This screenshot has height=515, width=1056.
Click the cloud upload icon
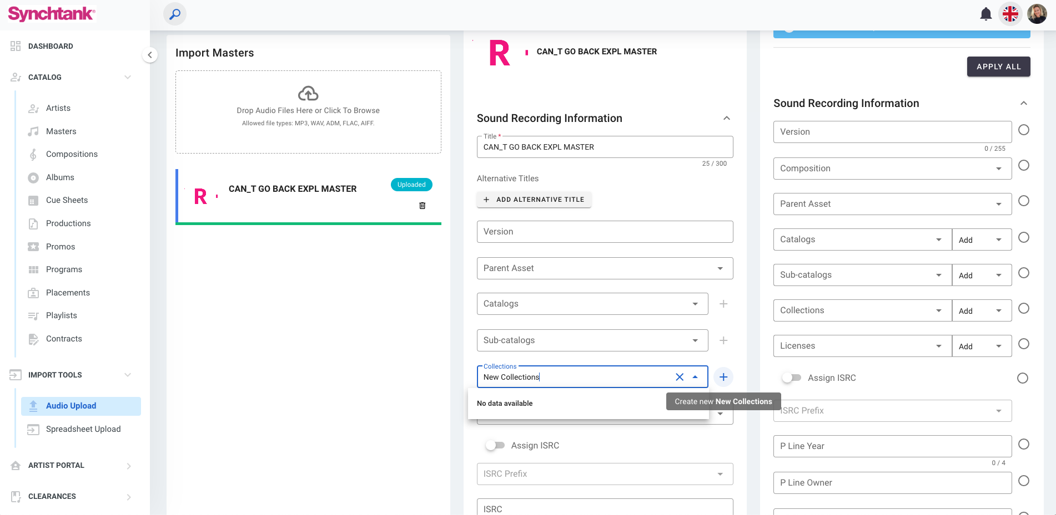[x=308, y=93]
